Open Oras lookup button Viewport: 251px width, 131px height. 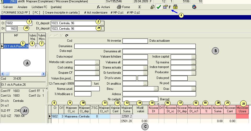(x=193, y=89)
